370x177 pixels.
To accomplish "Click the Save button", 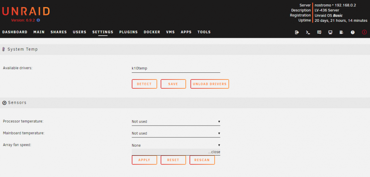I will pos(173,84).
